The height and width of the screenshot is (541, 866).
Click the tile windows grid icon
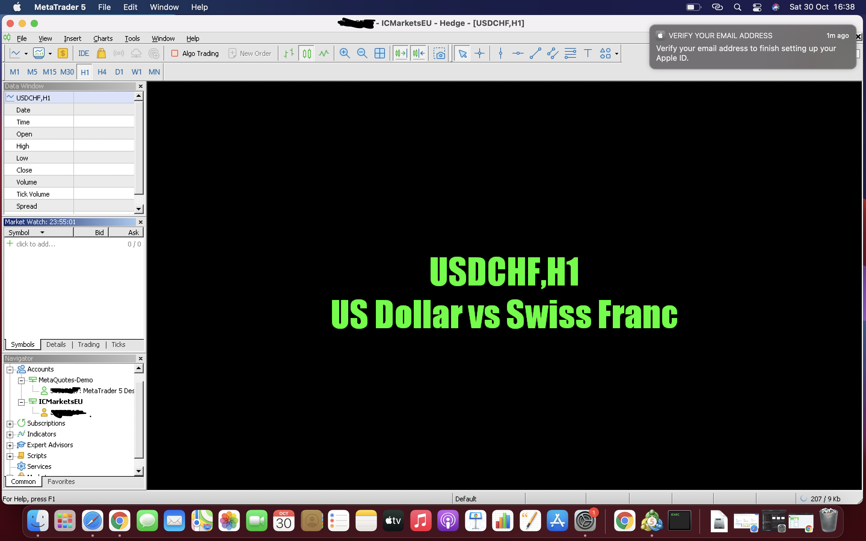[x=380, y=53]
